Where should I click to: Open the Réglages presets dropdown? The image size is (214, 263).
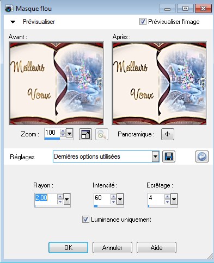pyautogui.click(x=155, y=156)
